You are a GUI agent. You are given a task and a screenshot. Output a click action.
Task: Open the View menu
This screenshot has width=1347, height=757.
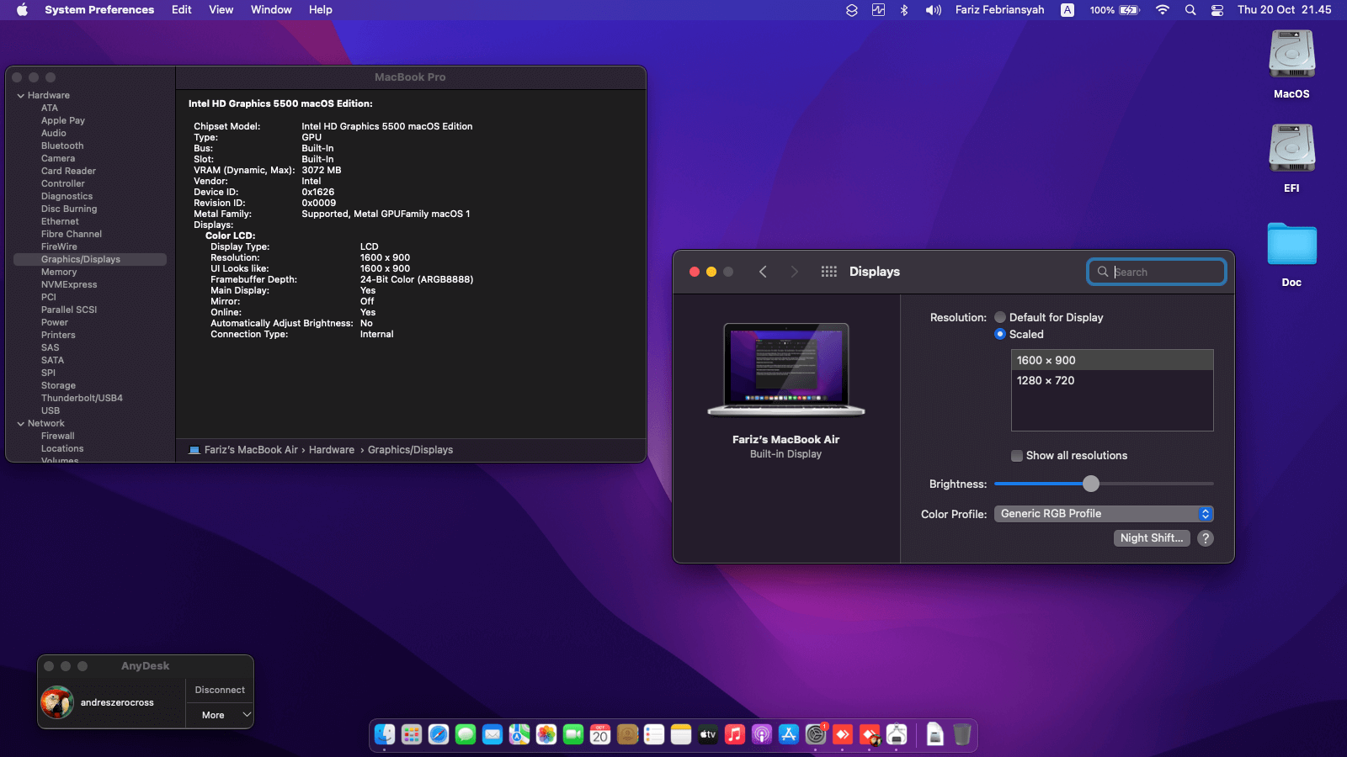point(221,10)
